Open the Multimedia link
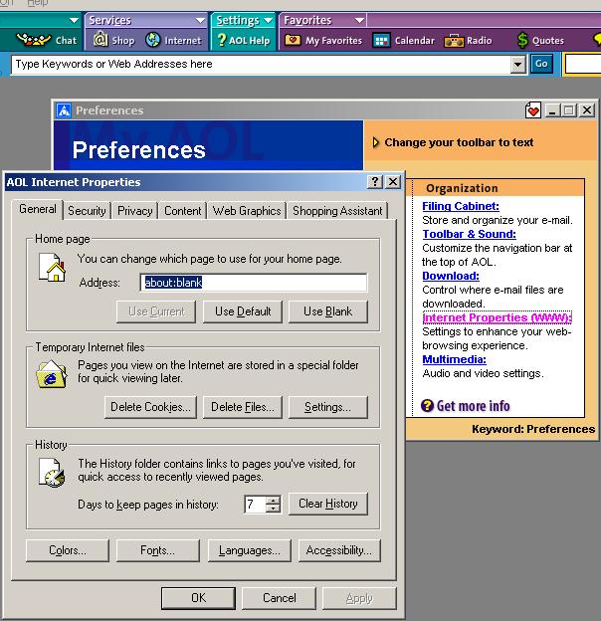Viewport: 601px width, 621px height. coord(454,359)
